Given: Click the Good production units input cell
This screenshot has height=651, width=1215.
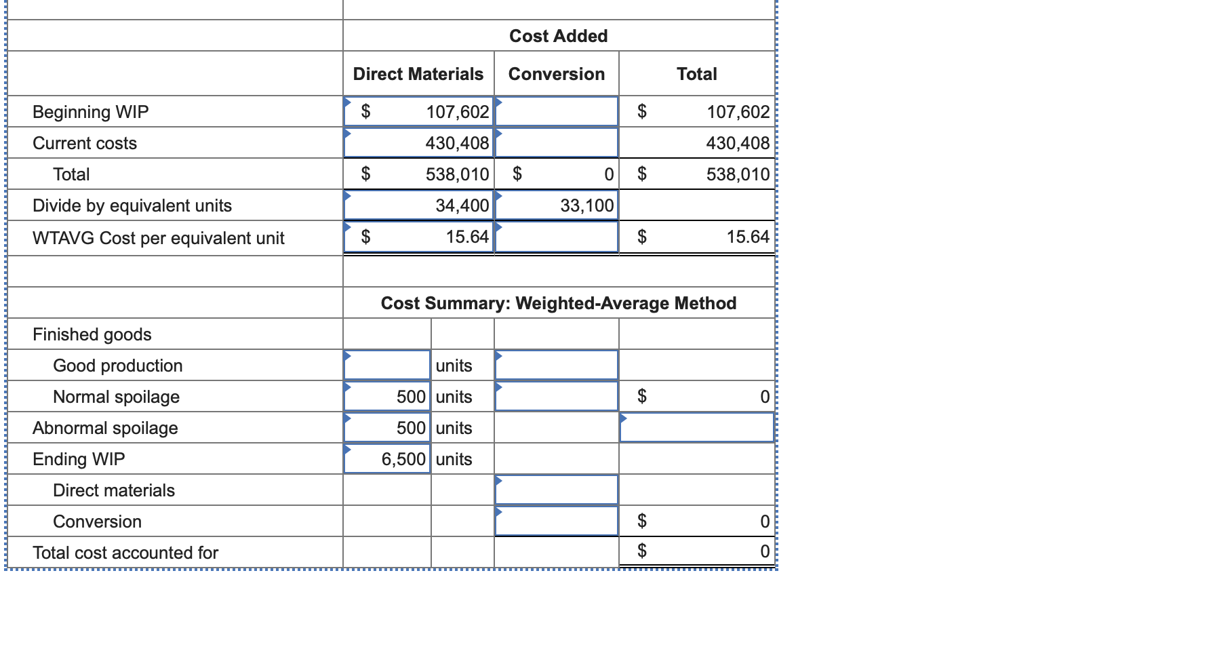Looking at the screenshot, I should point(387,365).
